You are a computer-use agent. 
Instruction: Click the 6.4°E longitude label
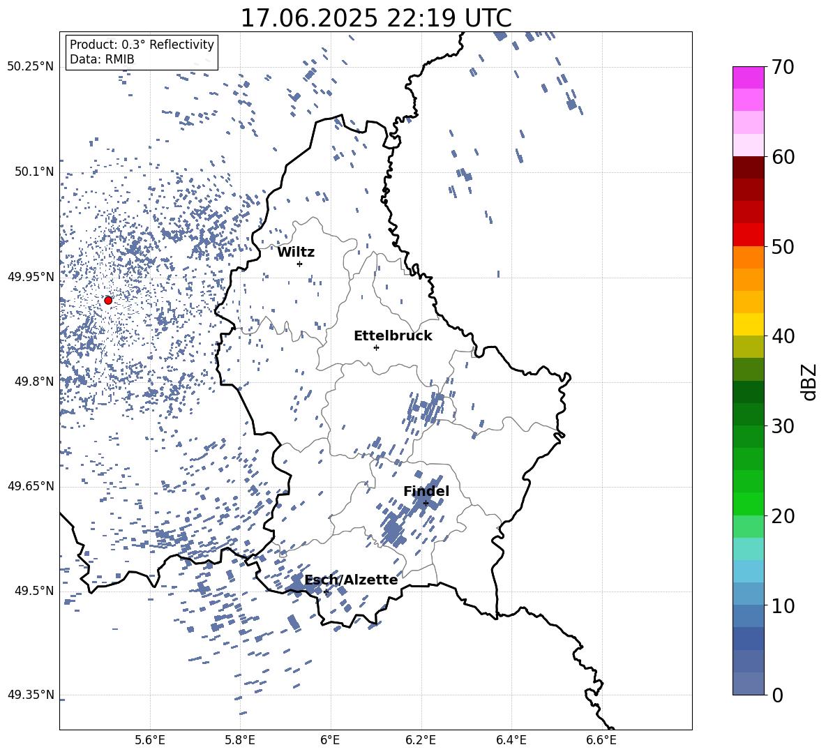pyautogui.click(x=511, y=740)
